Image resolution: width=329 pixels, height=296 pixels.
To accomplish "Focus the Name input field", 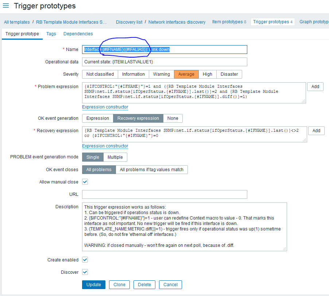I will pyautogui.click(x=164, y=50).
